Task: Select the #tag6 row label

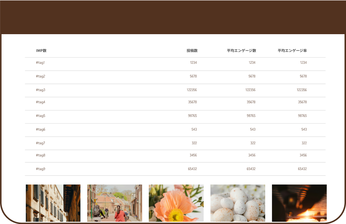Action: pyautogui.click(x=41, y=129)
